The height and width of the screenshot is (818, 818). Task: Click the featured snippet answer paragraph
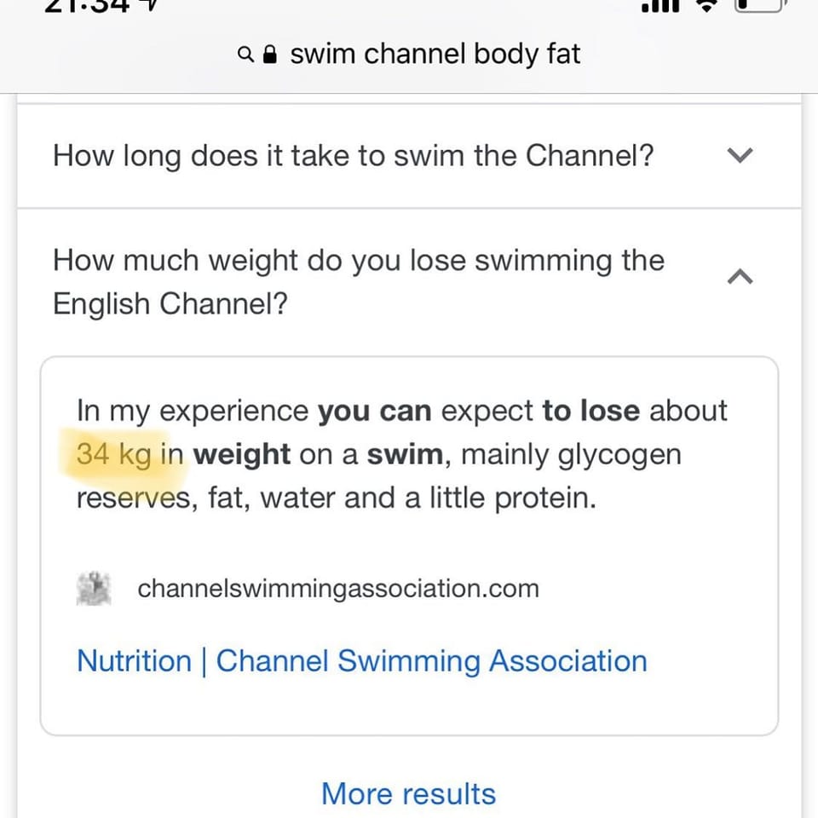click(x=401, y=454)
